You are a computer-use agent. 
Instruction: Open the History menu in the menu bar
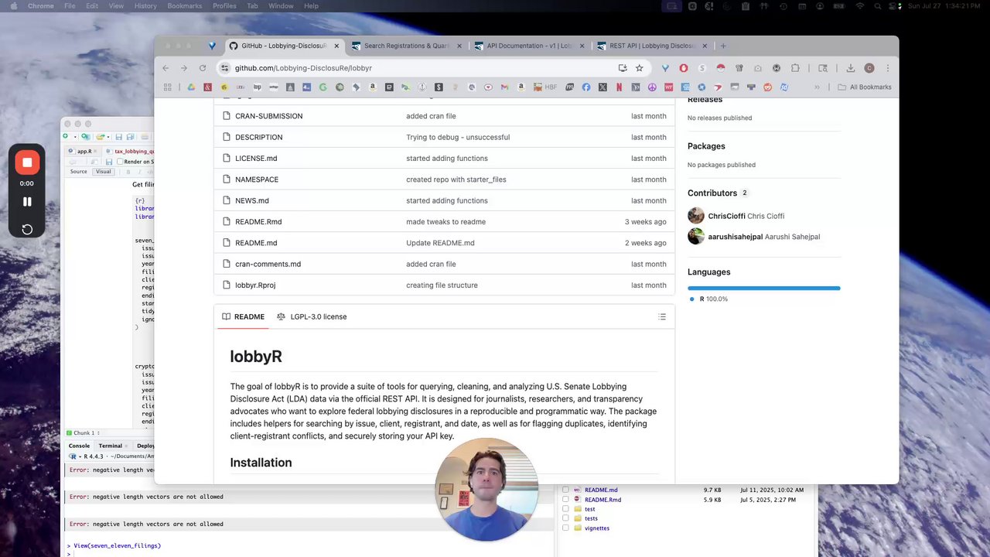point(145,6)
